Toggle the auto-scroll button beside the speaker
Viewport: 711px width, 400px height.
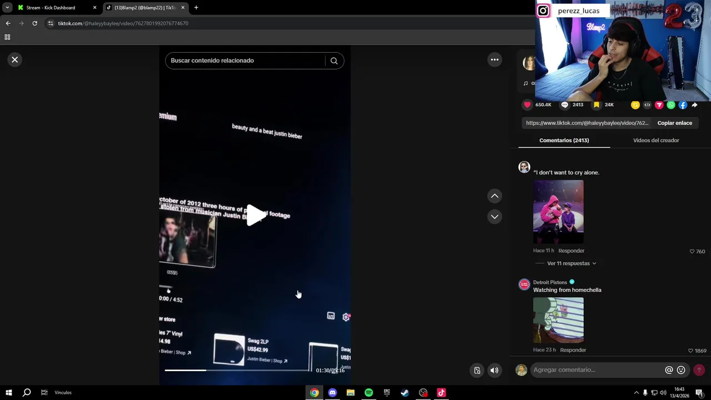(x=477, y=371)
